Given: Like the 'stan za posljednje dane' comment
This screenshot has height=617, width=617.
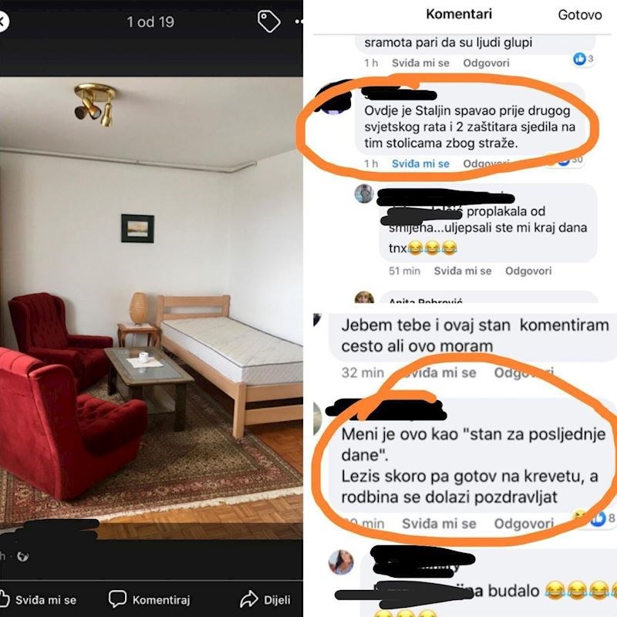Looking at the screenshot, I should 439,524.
